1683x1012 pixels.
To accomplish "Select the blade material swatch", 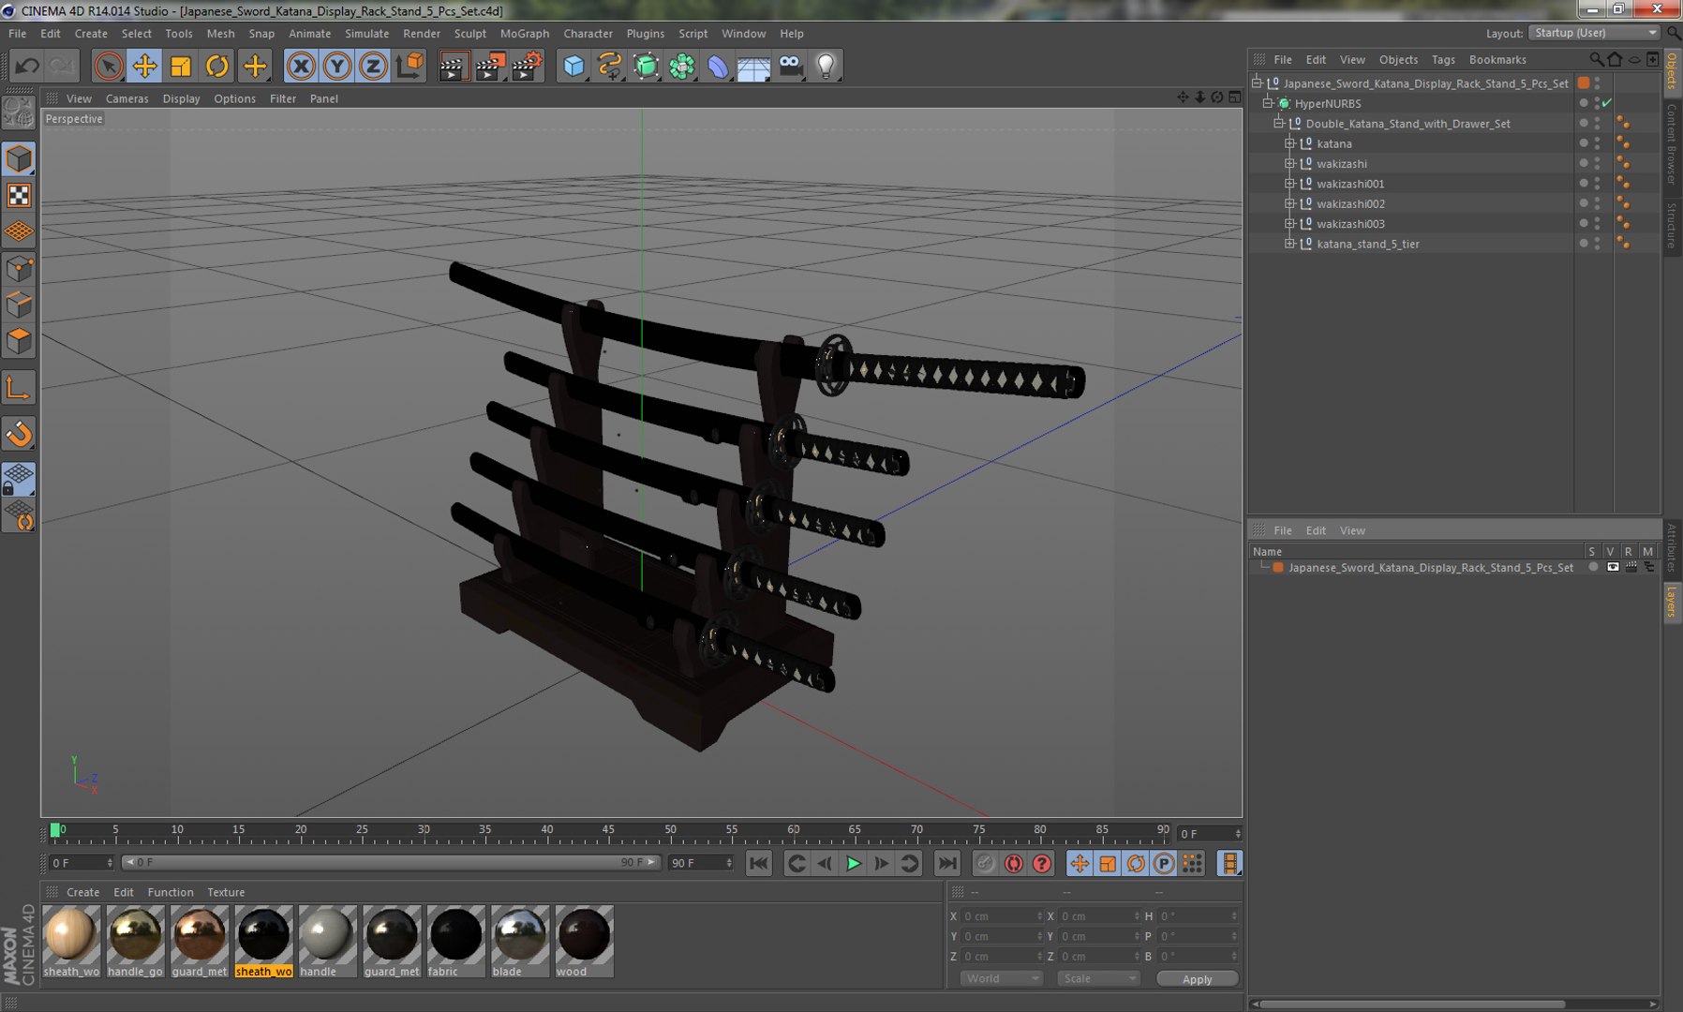I will 520,941.
